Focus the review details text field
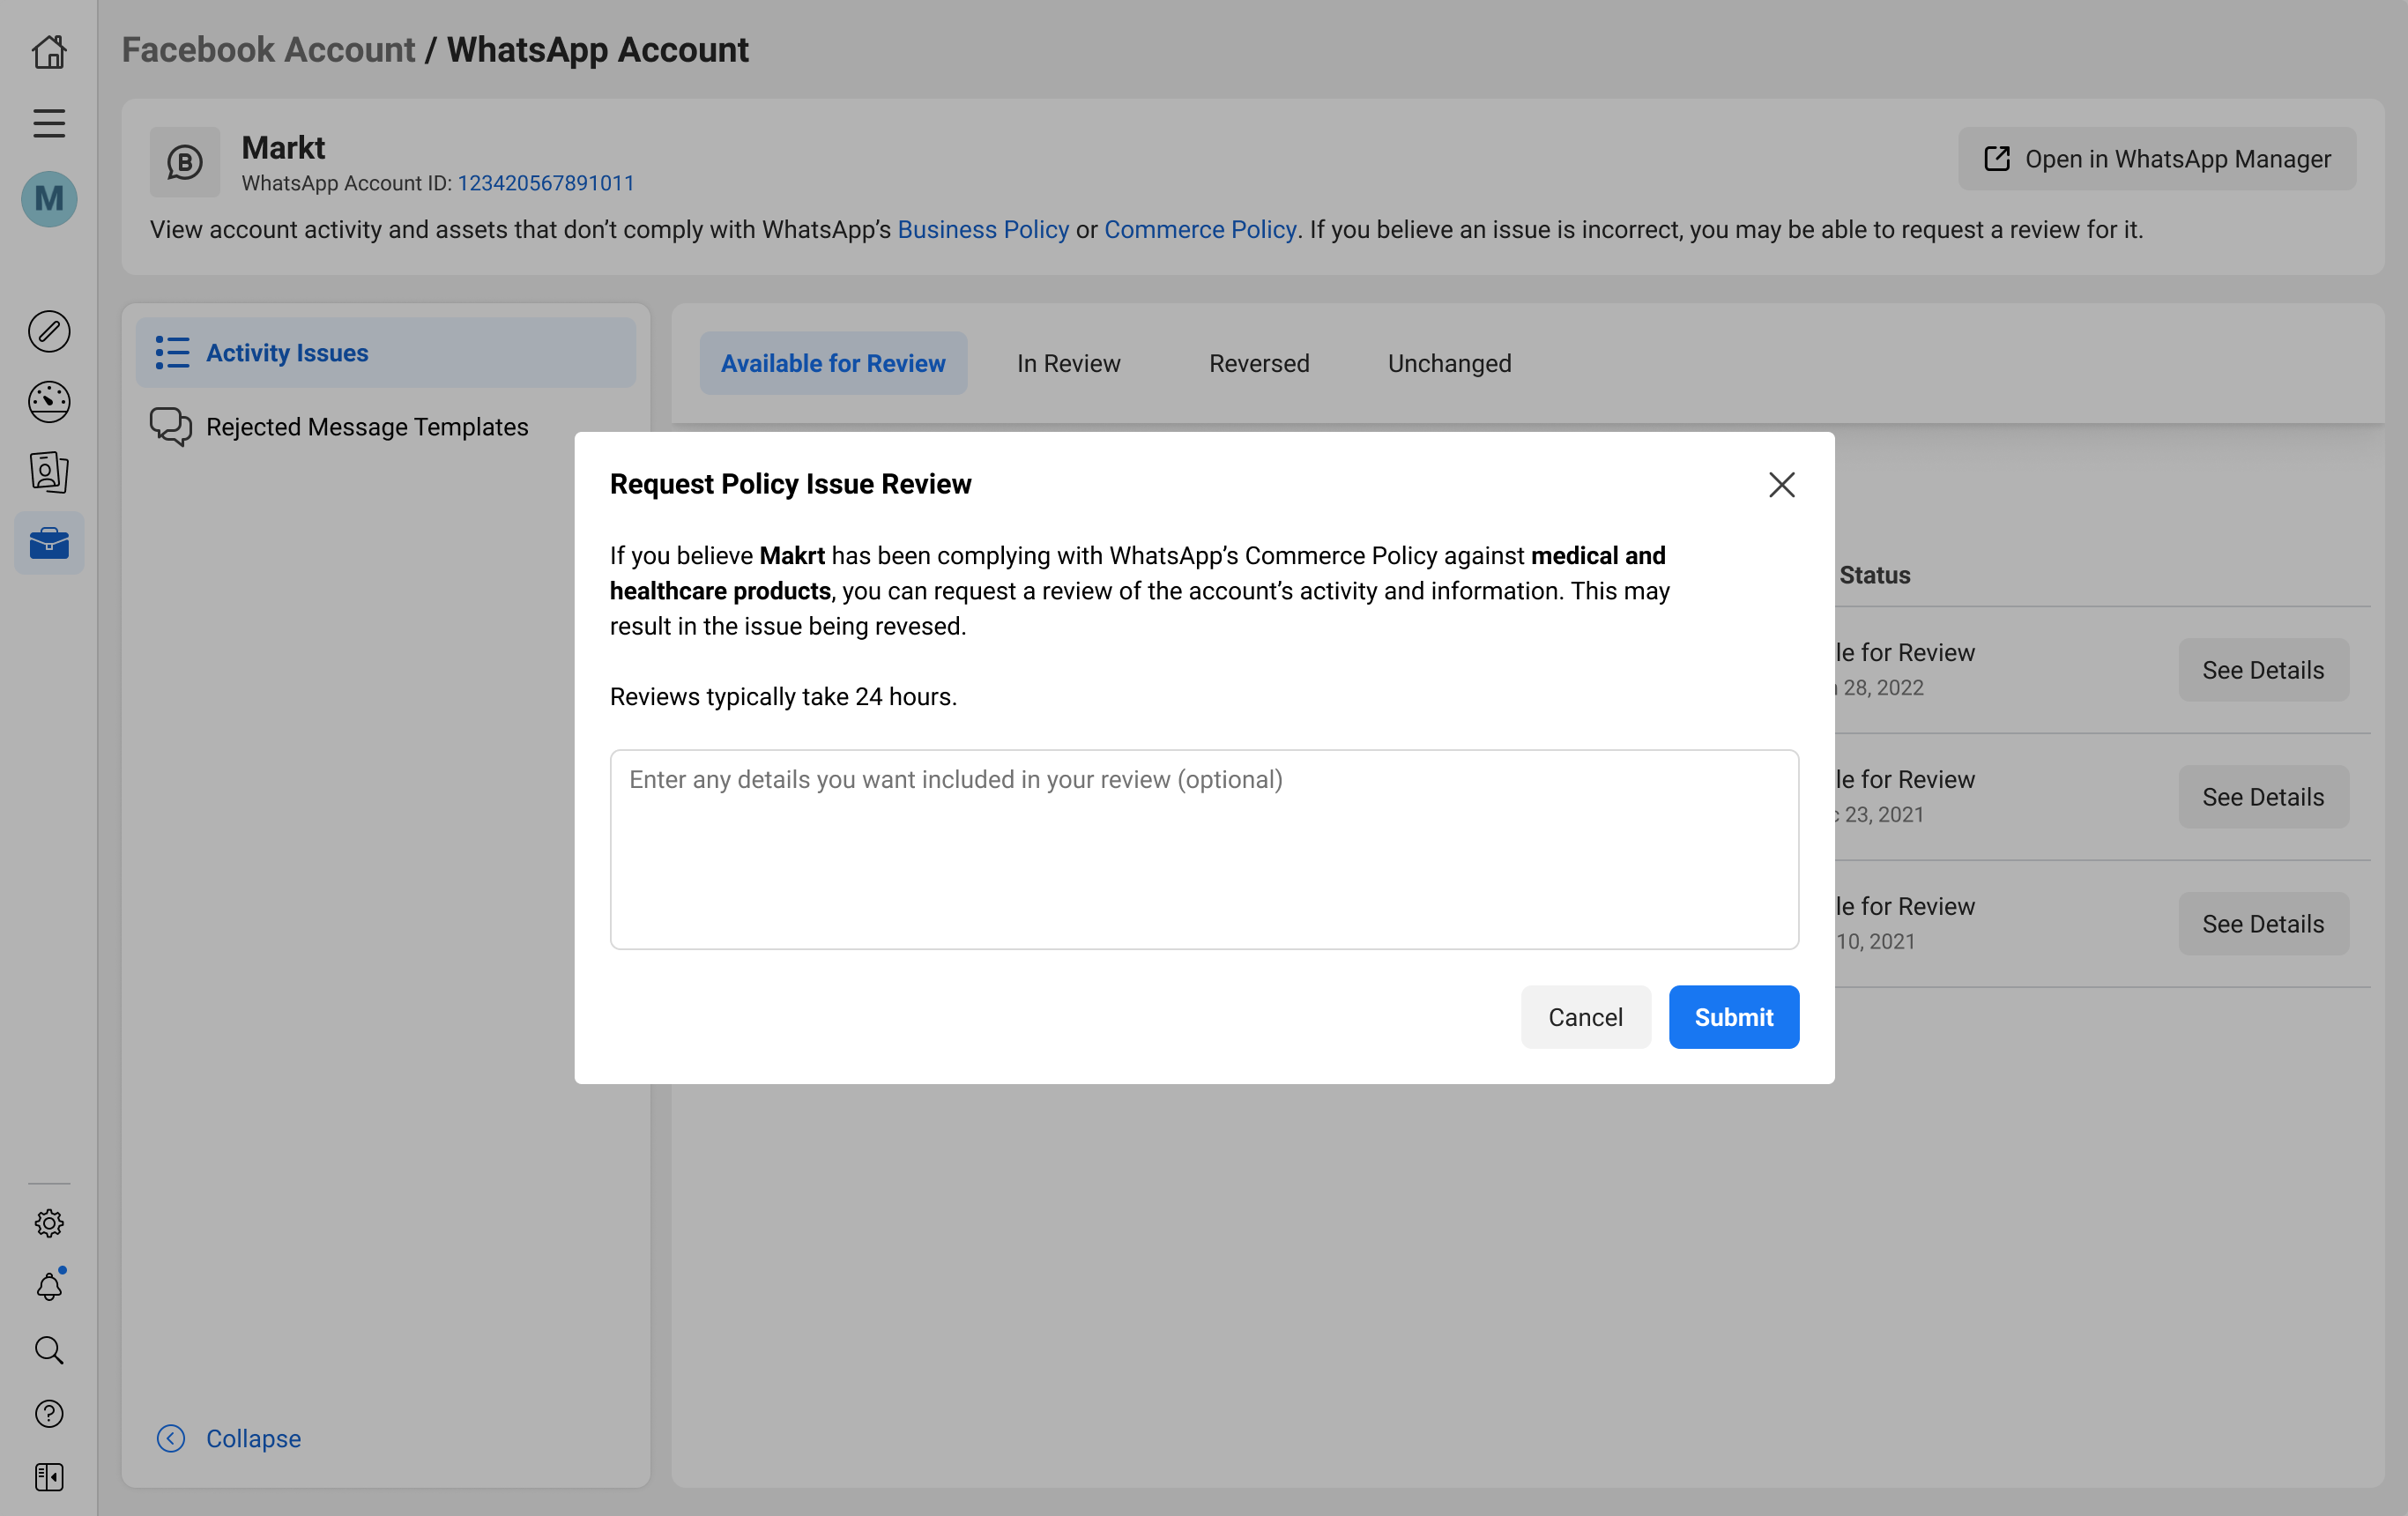 pos(1204,849)
